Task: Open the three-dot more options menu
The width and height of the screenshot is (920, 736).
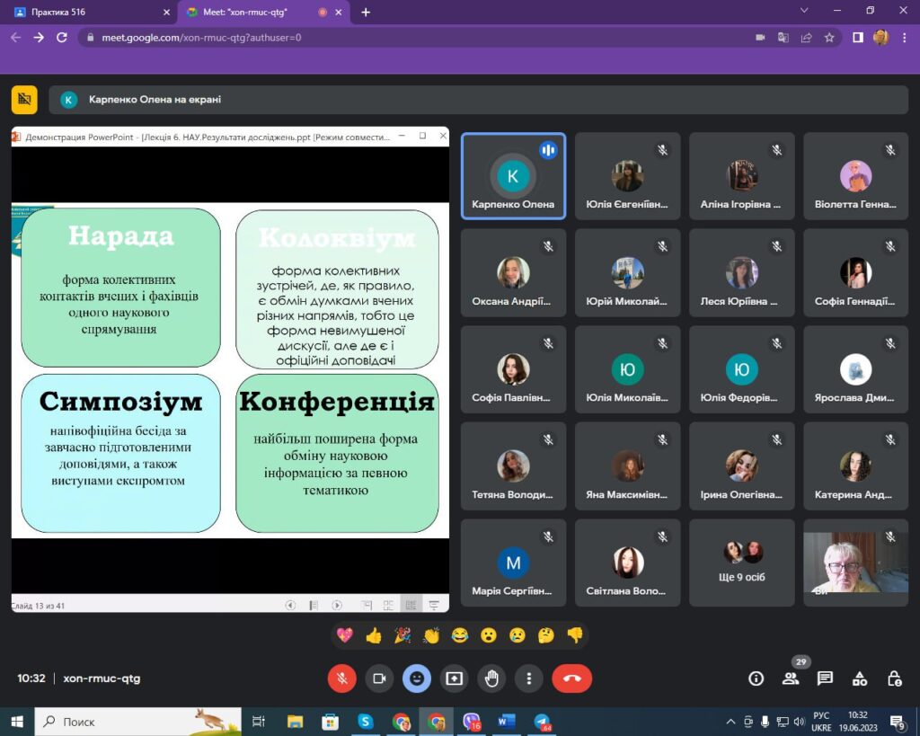Action: point(529,678)
